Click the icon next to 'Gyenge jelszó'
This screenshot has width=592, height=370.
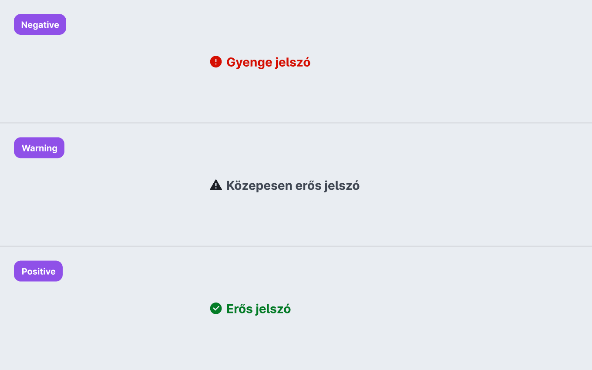click(x=216, y=62)
